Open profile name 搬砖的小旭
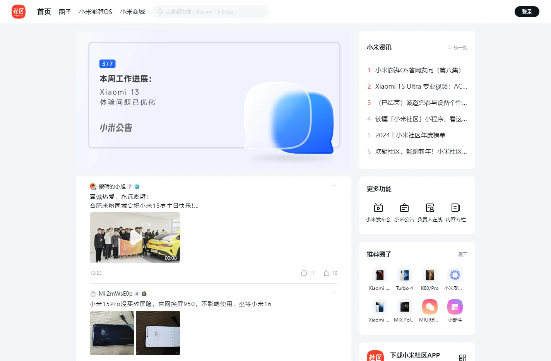The image size is (551, 361). tap(112, 186)
